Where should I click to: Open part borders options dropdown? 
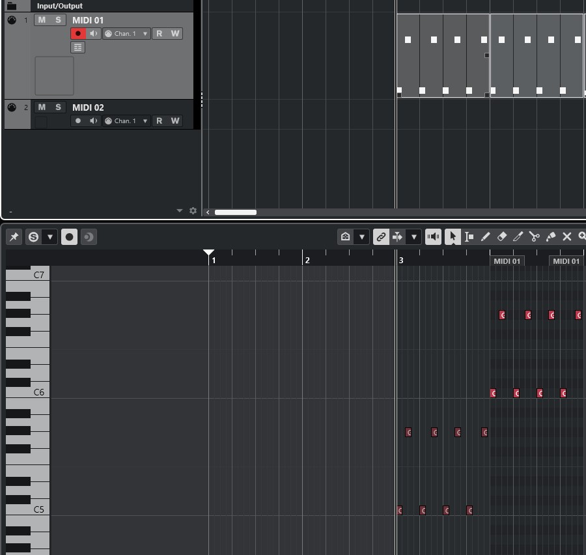click(x=361, y=236)
